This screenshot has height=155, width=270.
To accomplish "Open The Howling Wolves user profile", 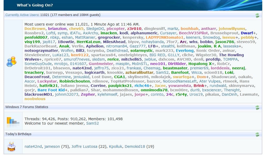I will 232,55.
